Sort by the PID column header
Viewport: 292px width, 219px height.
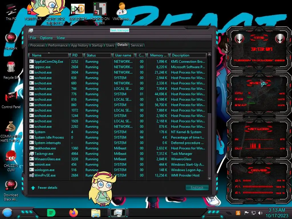click(76, 55)
